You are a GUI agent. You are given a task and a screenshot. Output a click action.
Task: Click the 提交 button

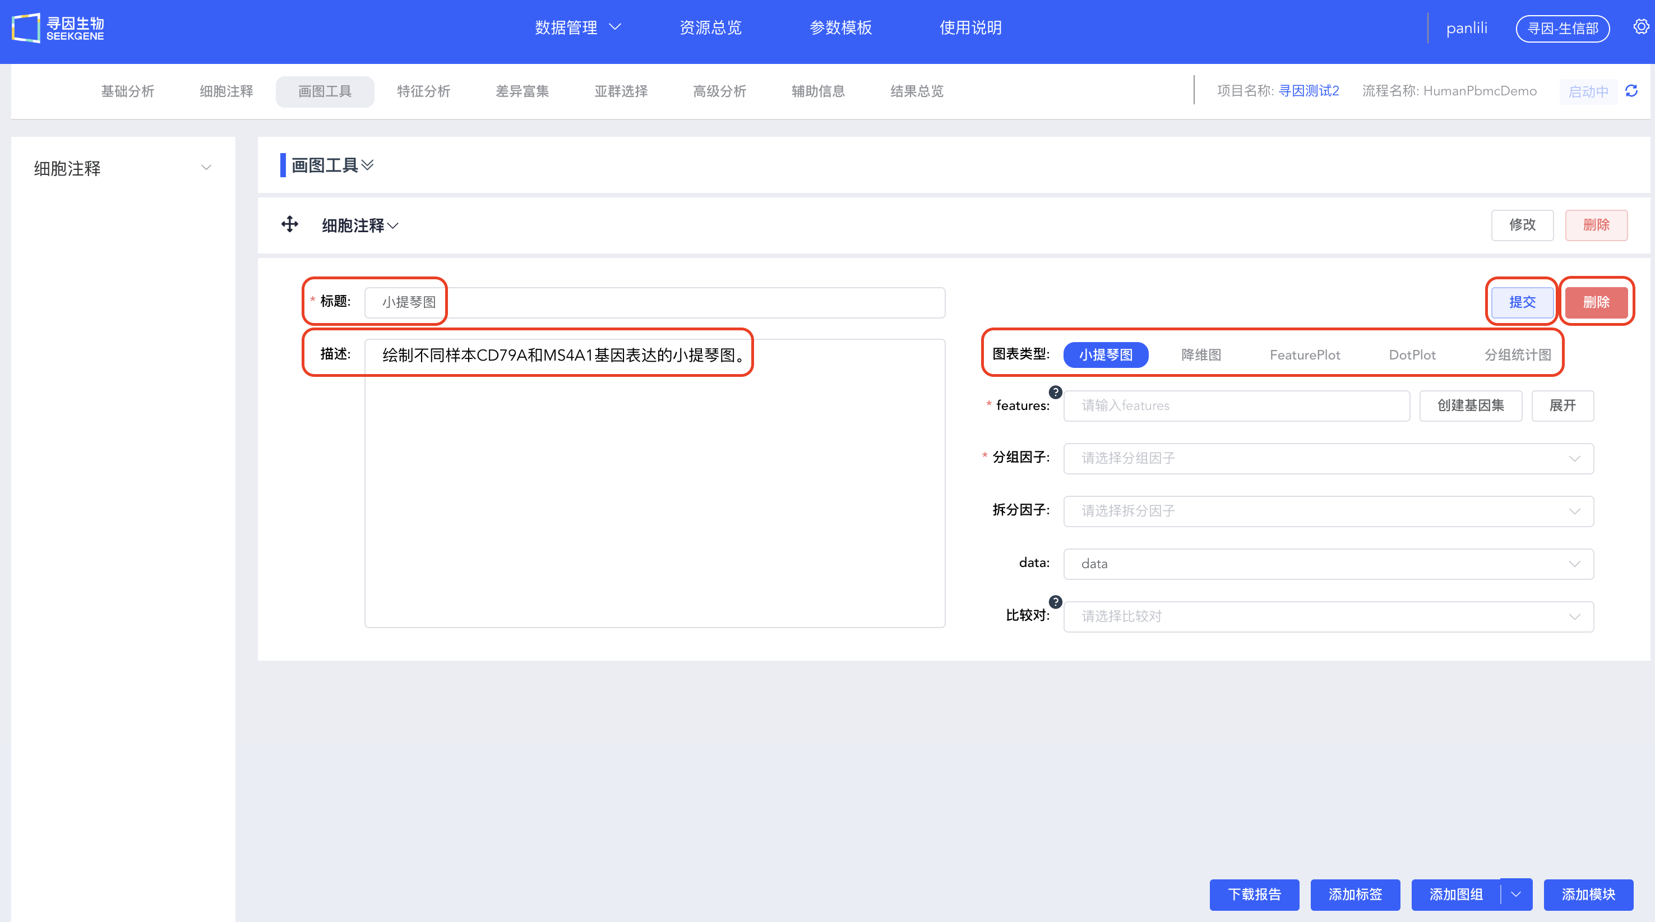coord(1522,302)
